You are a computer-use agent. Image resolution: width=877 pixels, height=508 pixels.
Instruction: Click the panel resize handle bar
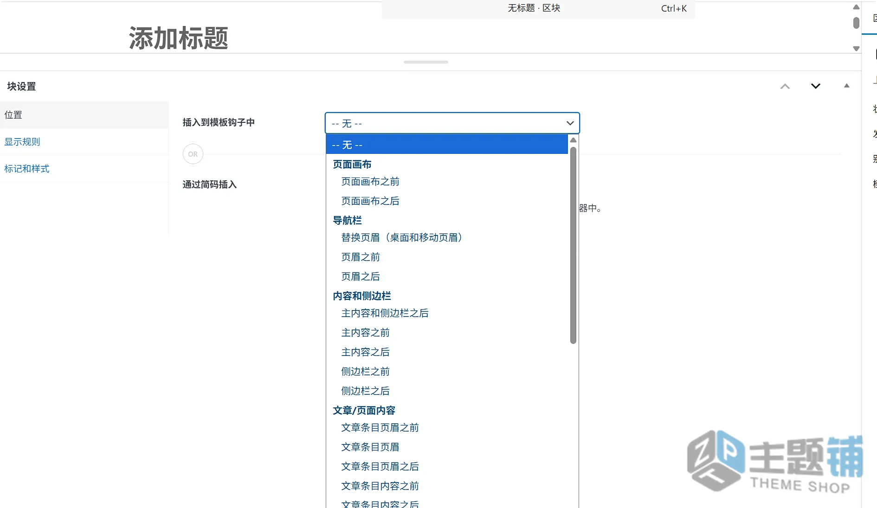point(426,62)
